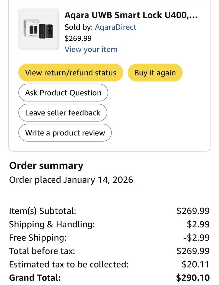
Task: Click the item price $269.99 under seller
Action: (78, 38)
